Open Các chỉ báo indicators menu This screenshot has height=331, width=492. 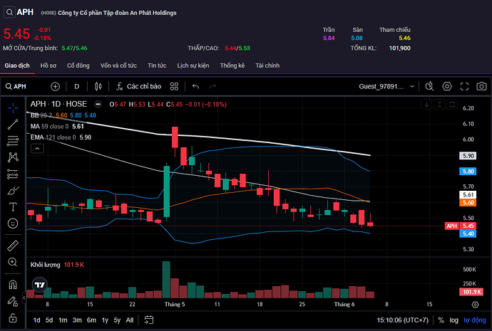coord(138,86)
